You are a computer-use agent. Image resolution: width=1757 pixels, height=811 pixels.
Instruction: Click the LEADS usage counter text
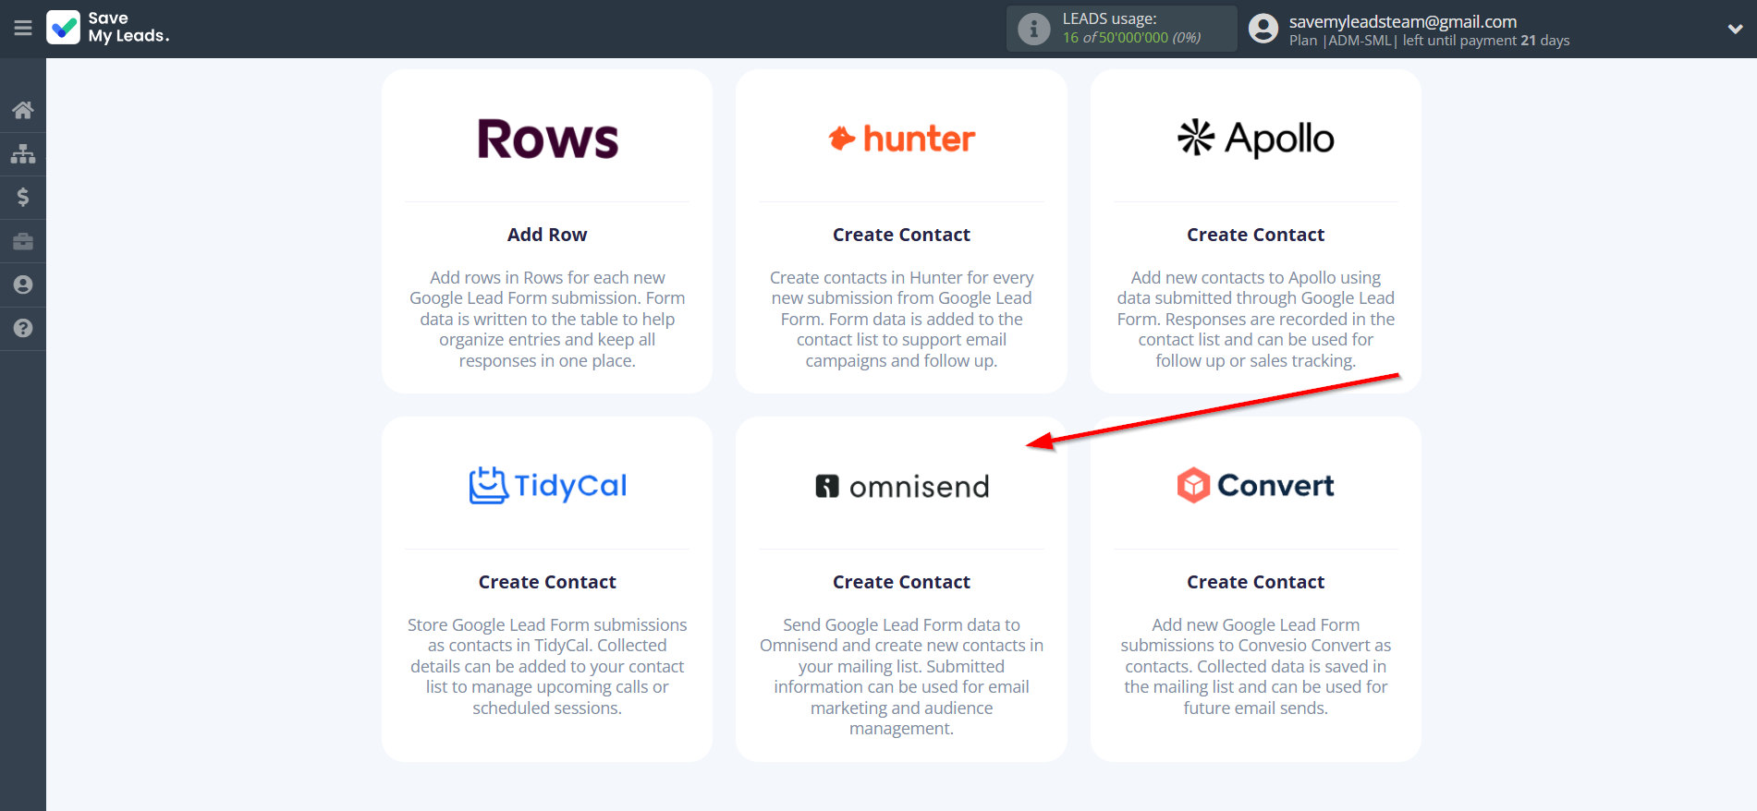click(1131, 38)
